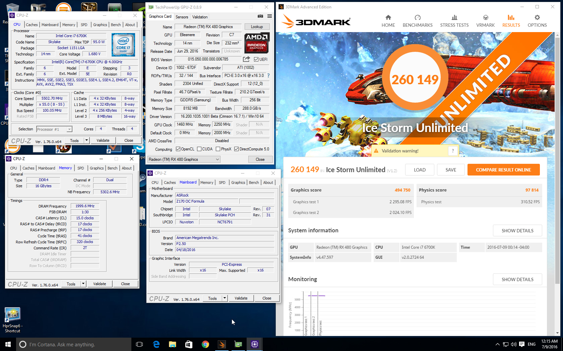
Task: Toggle the DirectCompute 5.0 checkbox
Action: tap(236, 149)
